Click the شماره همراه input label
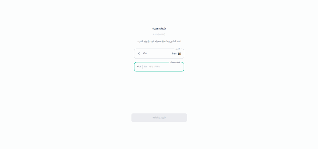This screenshot has width=318, height=149. click(x=175, y=62)
